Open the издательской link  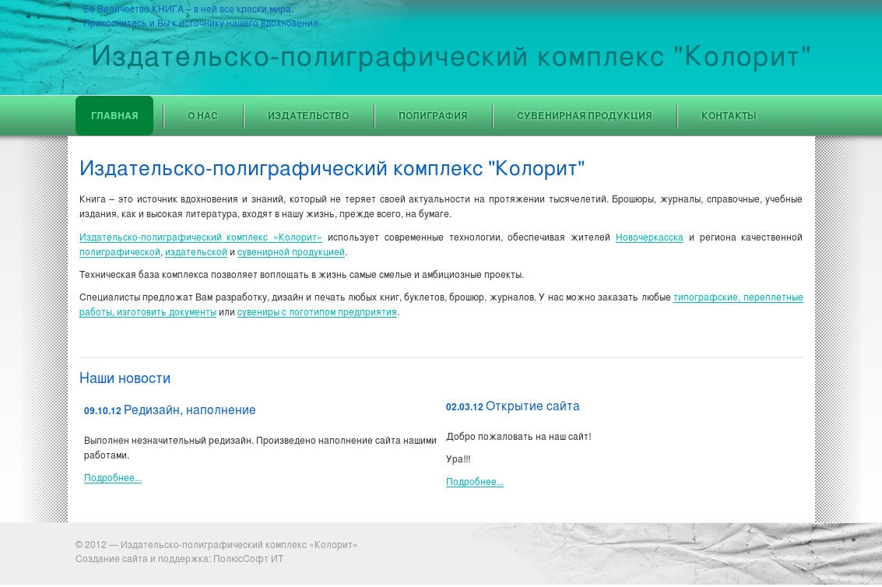[x=195, y=252]
